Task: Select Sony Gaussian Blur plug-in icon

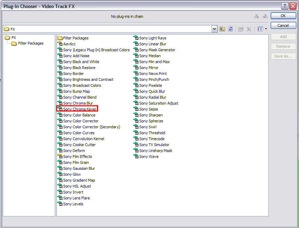Action: point(60,168)
